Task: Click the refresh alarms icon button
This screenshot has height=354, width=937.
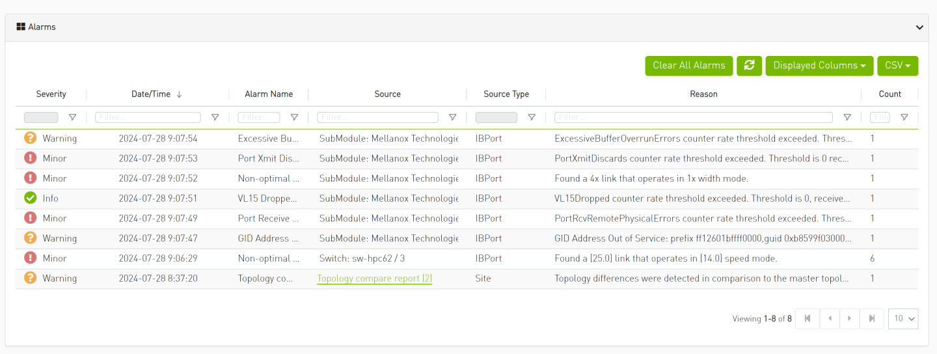Action: (749, 66)
